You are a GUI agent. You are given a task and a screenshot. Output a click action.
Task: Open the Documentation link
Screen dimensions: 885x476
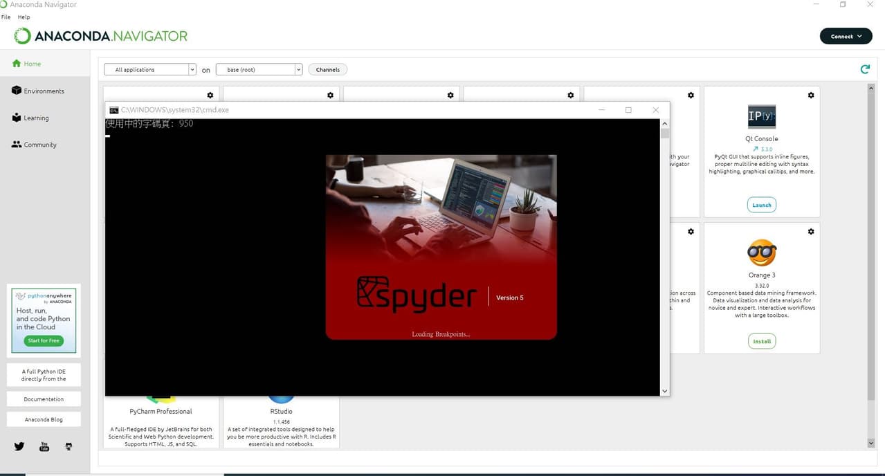[44, 399]
